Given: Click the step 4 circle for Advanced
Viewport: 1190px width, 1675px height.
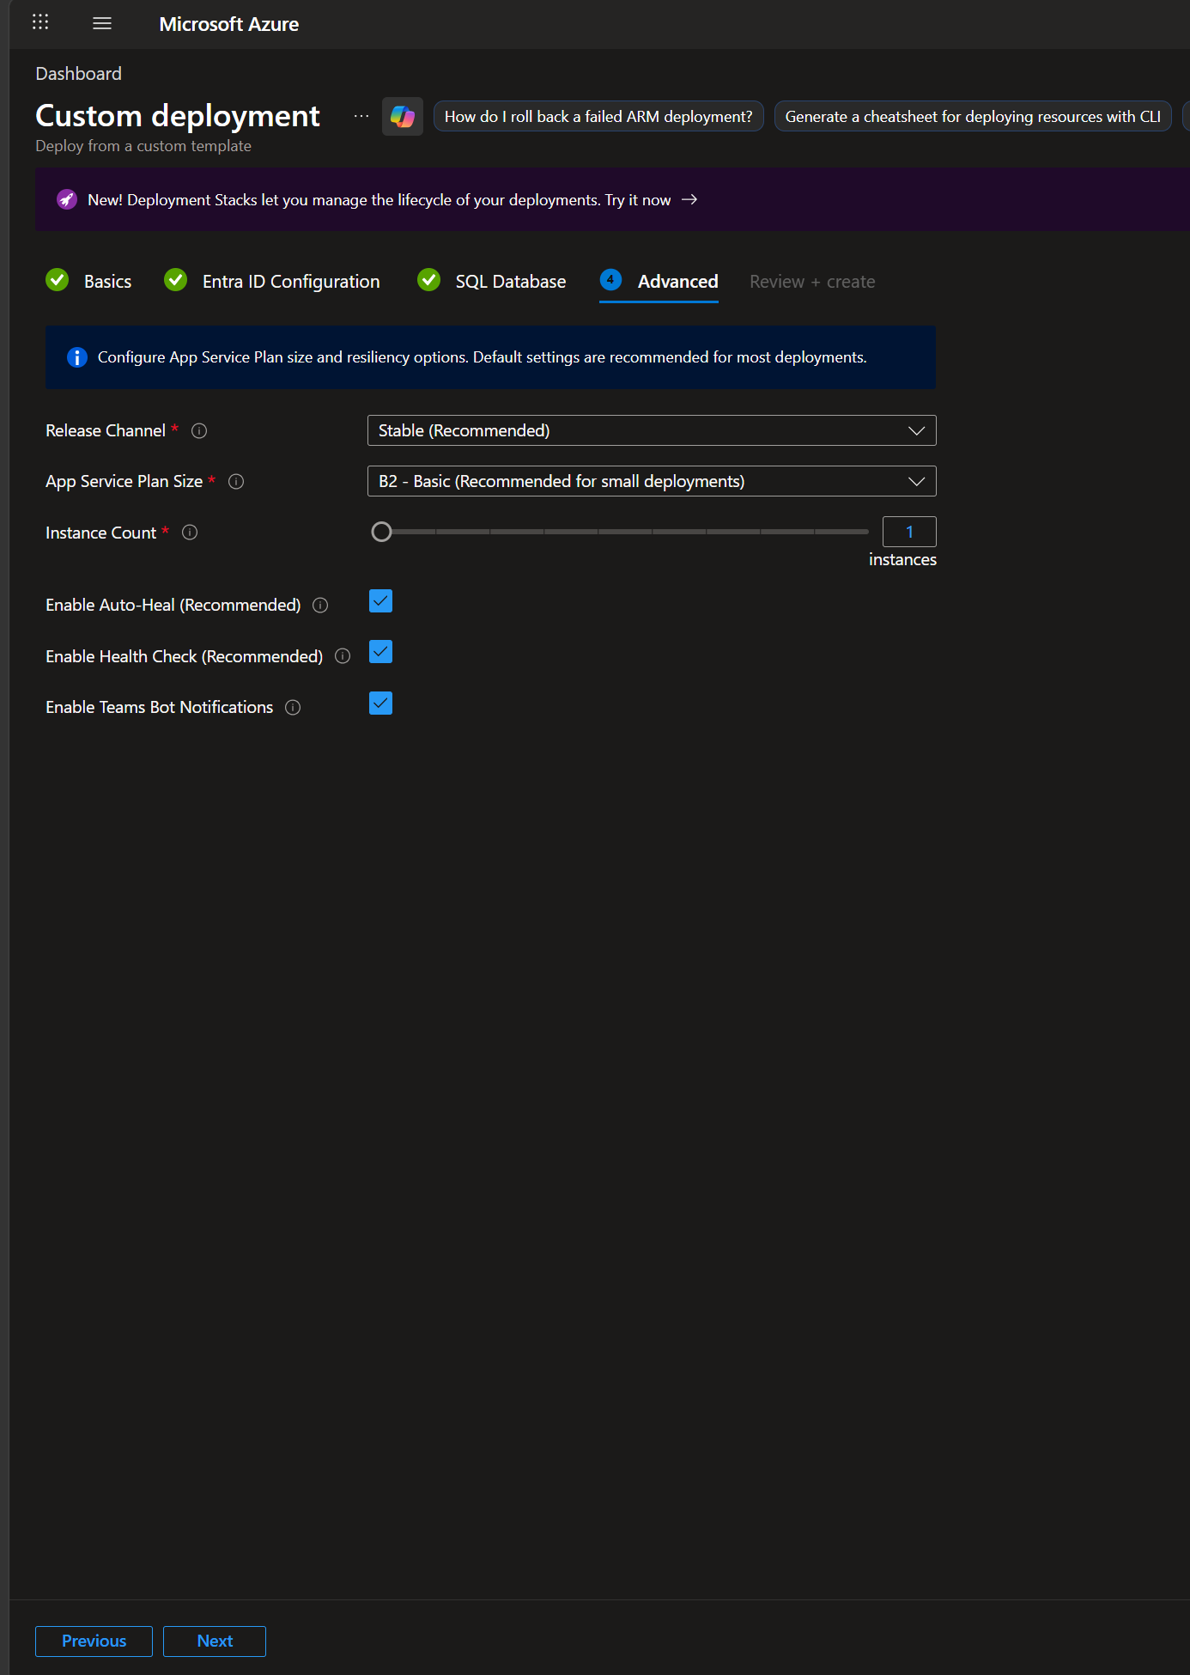Looking at the screenshot, I should [x=610, y=280].
